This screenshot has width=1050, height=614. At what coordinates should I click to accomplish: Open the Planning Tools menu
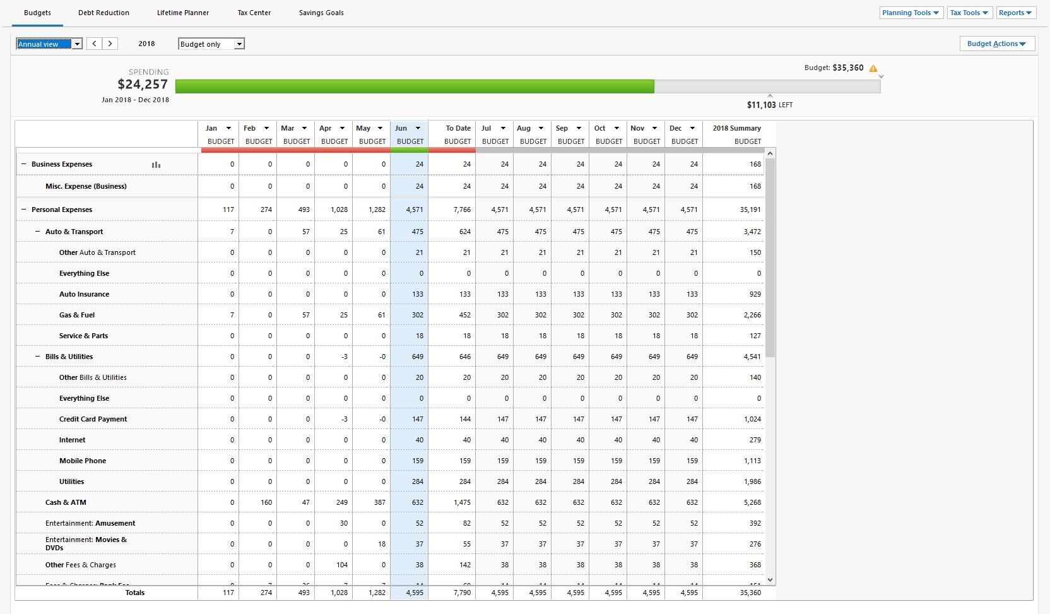tap(911, 13)
